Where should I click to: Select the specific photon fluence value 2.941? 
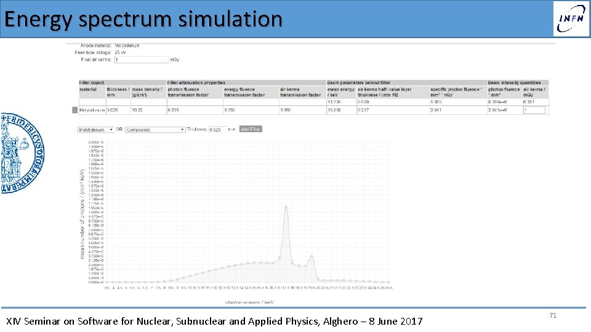pyautogui.click(x=436, y=110)
